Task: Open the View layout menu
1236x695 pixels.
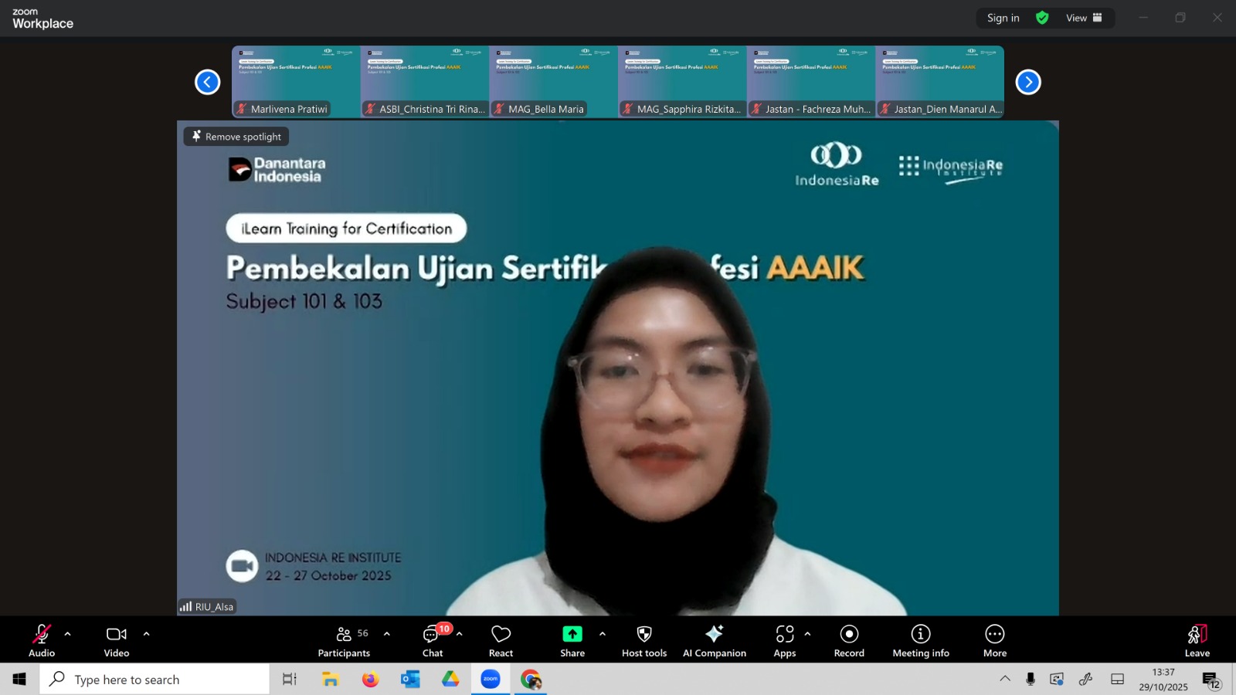Action: [x=1084, y=18]
